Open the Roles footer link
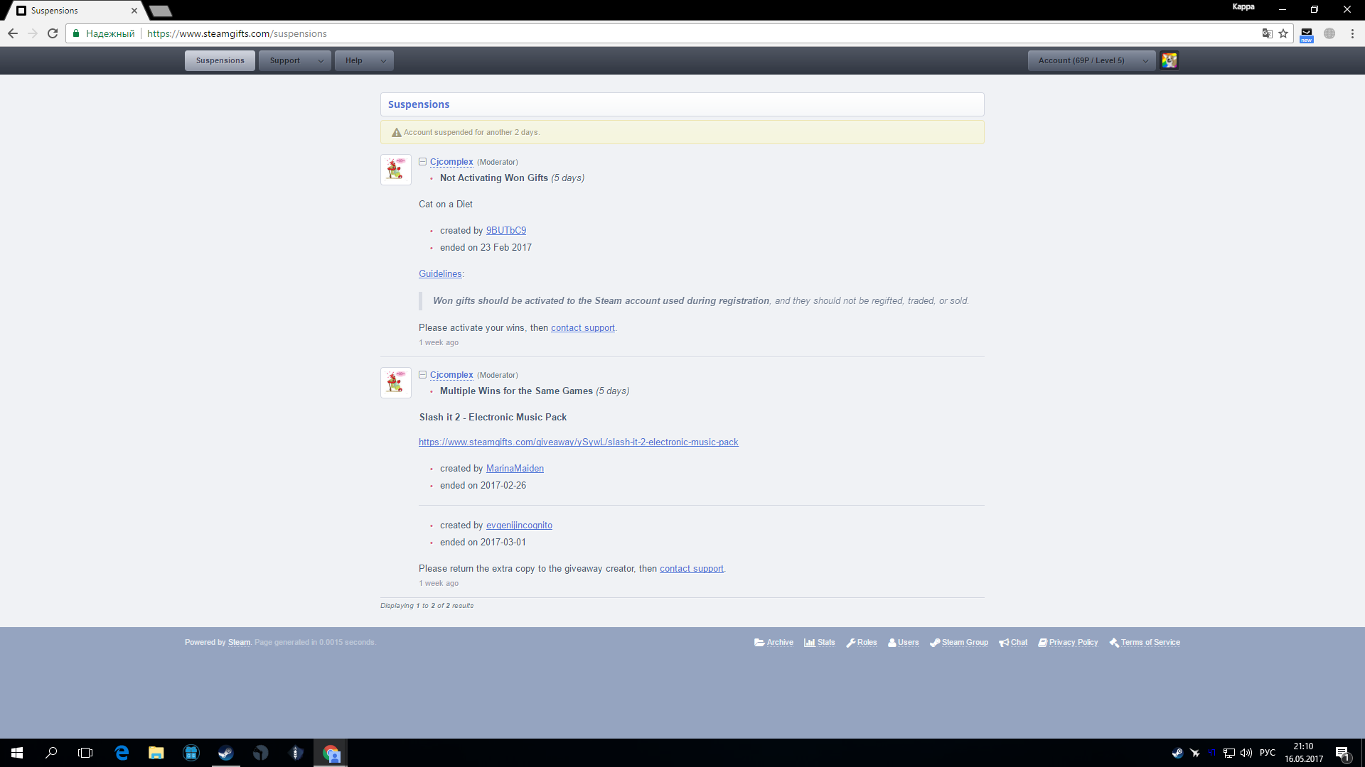This screenshot has height=767, width=1365. click(x=862, y=643)
